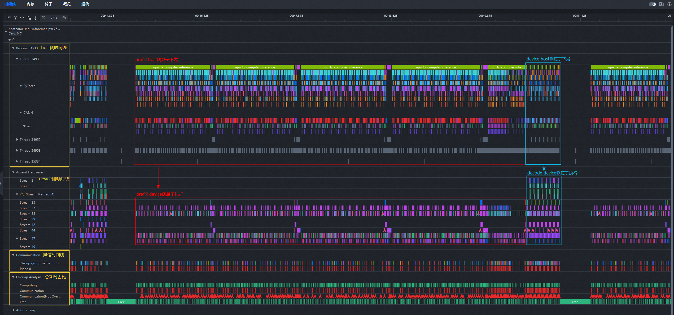This screenshot has width=674, height=315.
Task: Switch to the 时间线 tab
Action: tap(10, 4)
